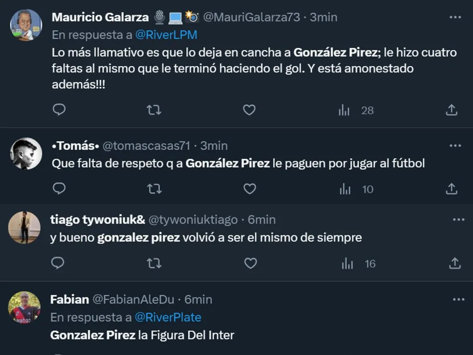The height and width of the screenshot is (355, 473).
Task: Reply to Tomás's tweet
Action: [x=59, y=189]
